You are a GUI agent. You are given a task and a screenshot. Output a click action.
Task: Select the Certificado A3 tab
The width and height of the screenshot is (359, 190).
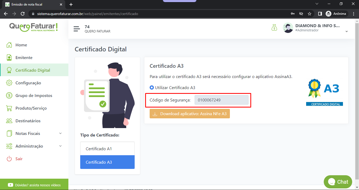tap(107, 162)
